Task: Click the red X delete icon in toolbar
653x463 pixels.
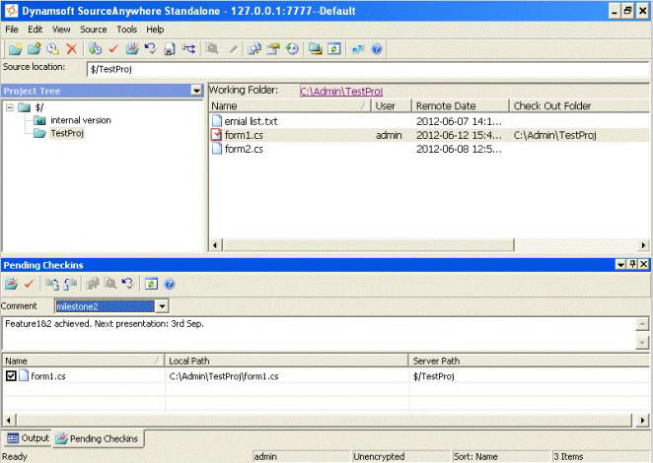Action: pyautogui.click(x=71, y=48)
